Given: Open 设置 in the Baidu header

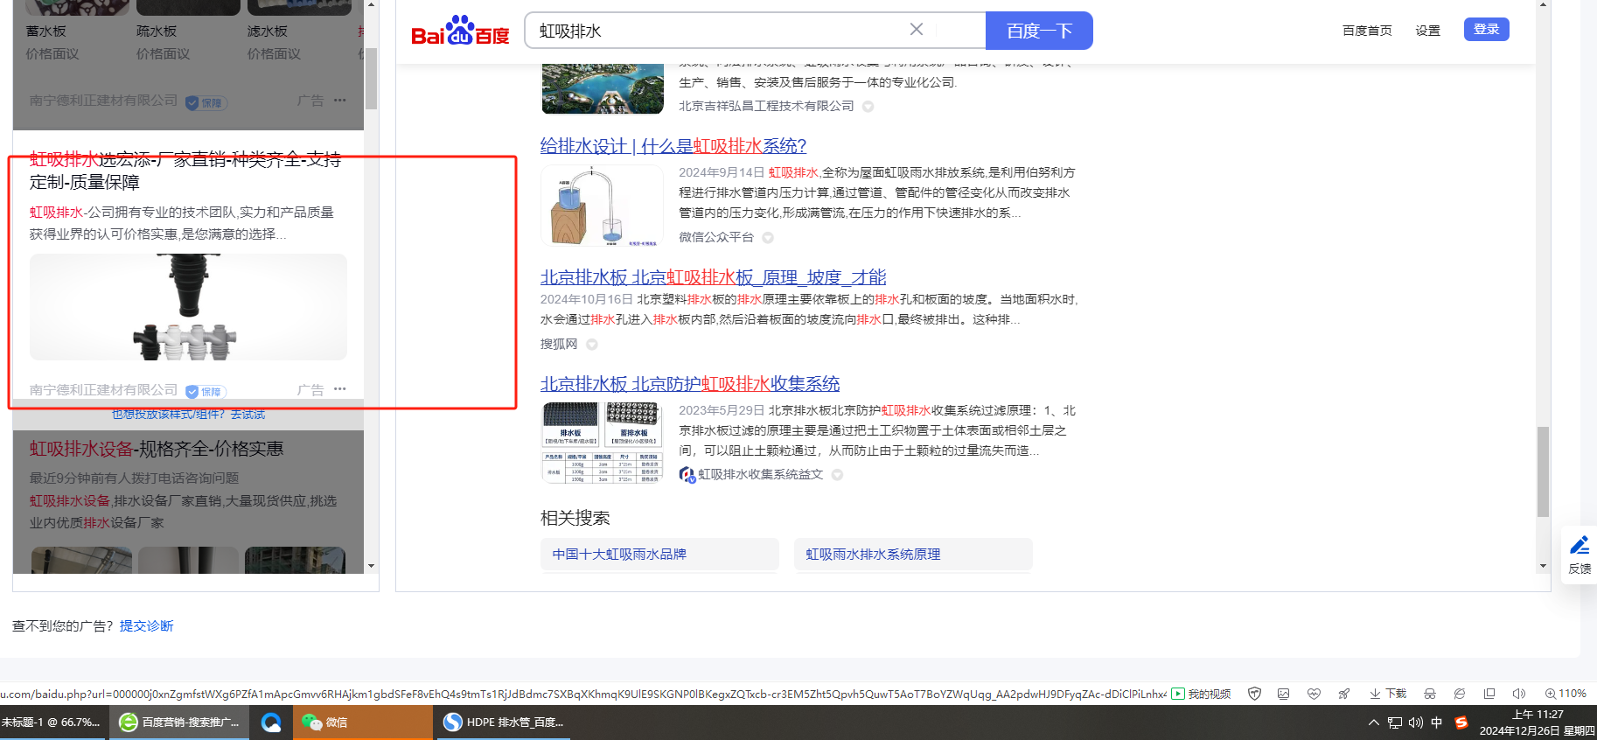Looking at the screenshot, I should (x=1427, y=31).
